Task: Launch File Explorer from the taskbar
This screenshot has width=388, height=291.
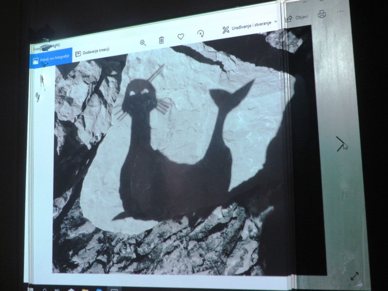Action: 85,290
